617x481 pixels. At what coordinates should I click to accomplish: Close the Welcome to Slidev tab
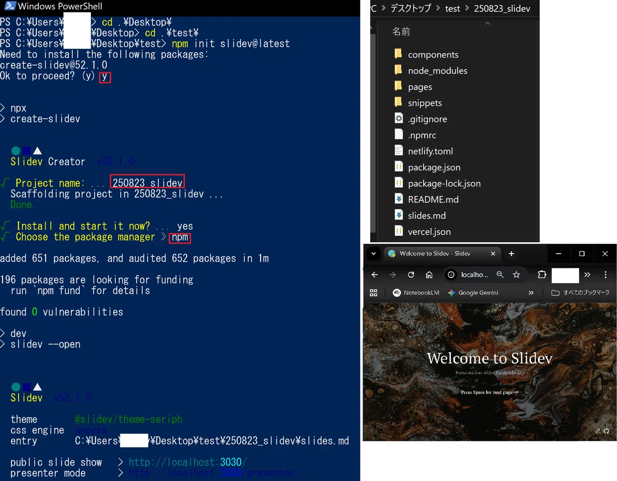point(493,254)
